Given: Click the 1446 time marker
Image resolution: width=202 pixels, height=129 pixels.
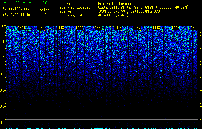Looking at the screenshot, I should pos(118,28).
